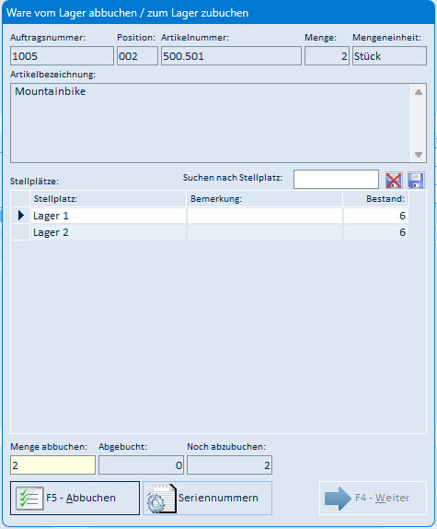437x529 pixels.
Task: Click the blue floppy disk save icon
Action: pos(416,181)
